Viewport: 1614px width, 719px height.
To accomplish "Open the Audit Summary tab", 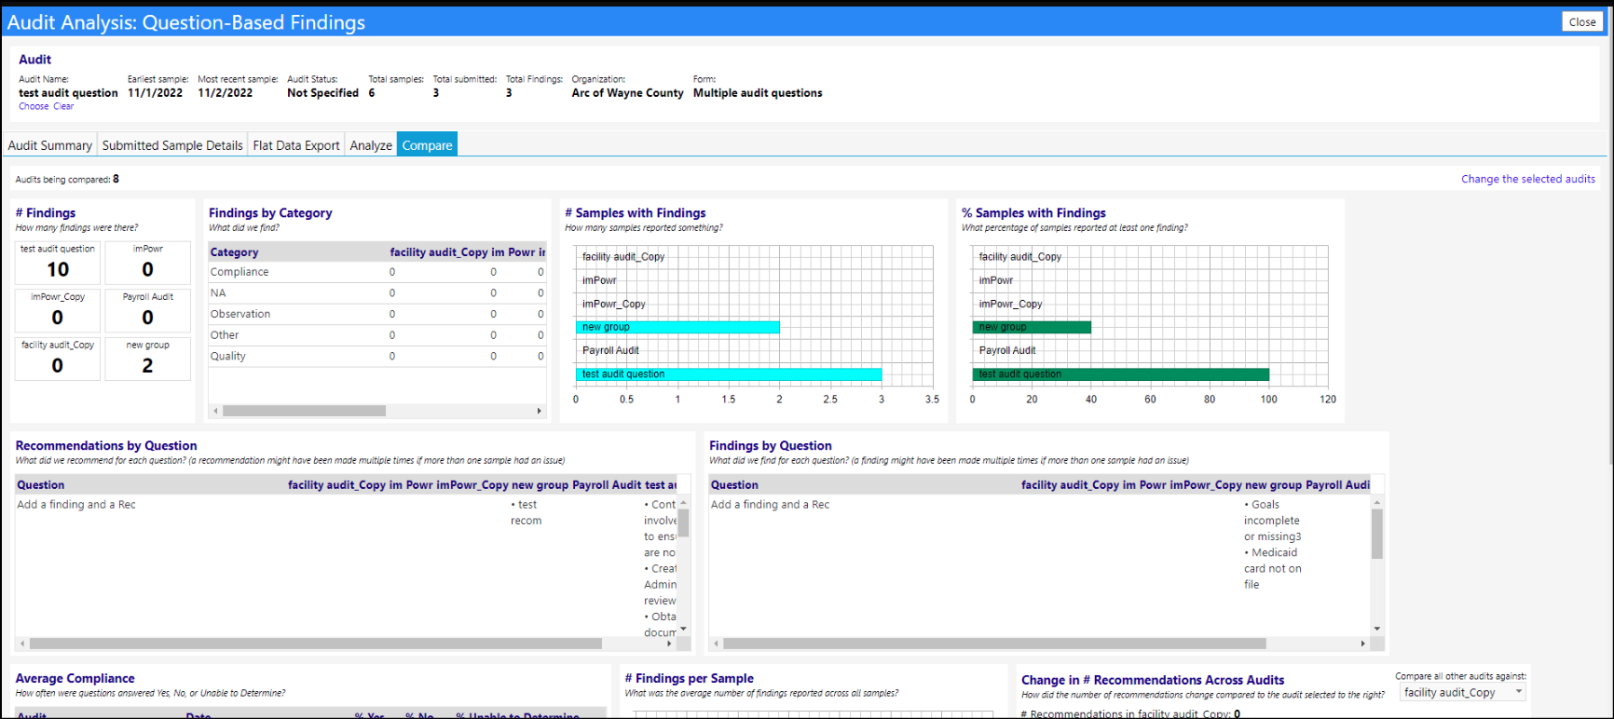I will point(50,145).
